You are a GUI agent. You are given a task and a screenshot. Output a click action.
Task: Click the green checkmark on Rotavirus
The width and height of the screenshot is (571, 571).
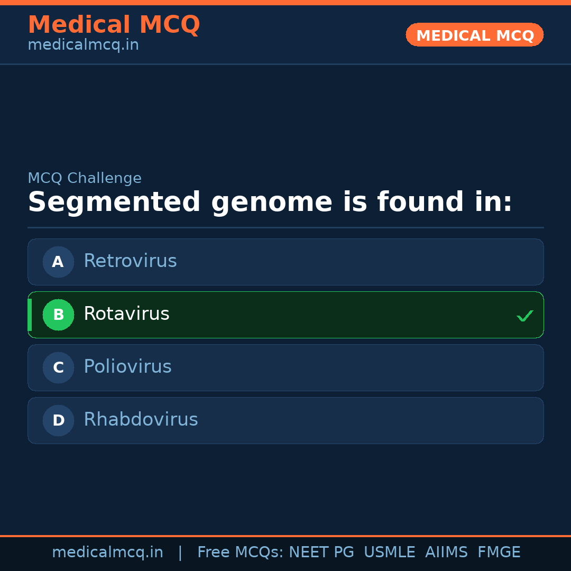point(524,316)
